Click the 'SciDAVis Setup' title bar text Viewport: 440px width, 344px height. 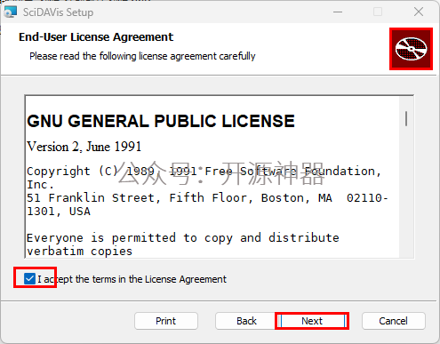click(58, 12)
